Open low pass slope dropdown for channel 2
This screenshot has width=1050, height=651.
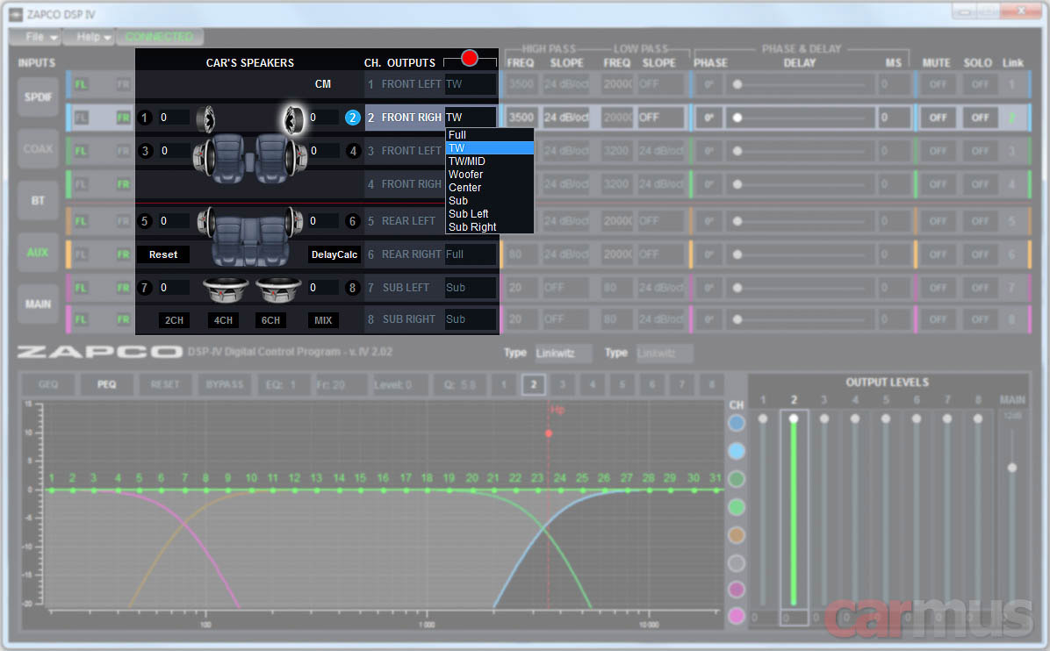[x=663, y=118]
